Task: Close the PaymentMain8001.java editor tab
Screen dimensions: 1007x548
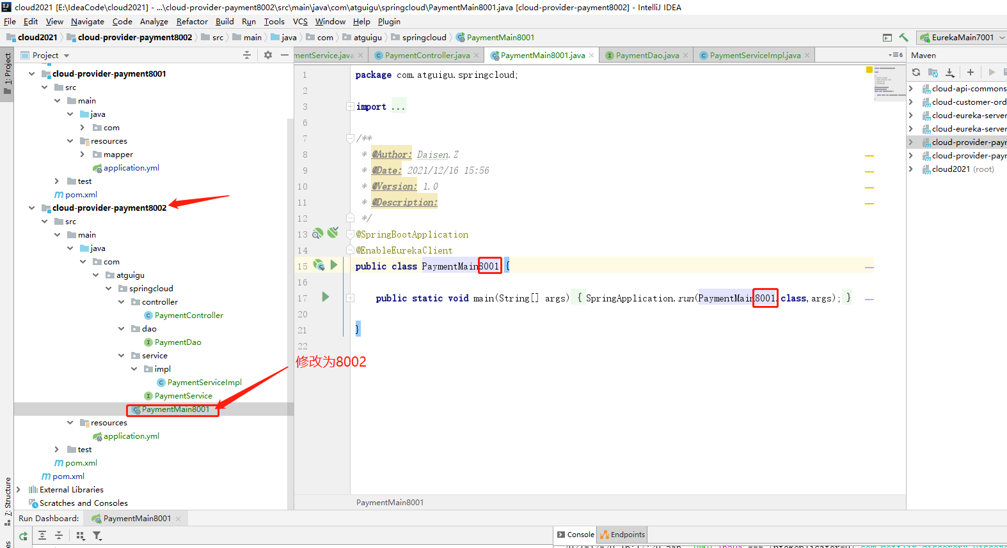Action: 591,56
